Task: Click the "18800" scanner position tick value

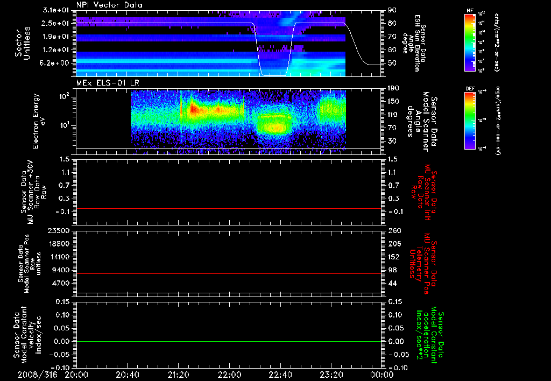Action: point(59,244)
